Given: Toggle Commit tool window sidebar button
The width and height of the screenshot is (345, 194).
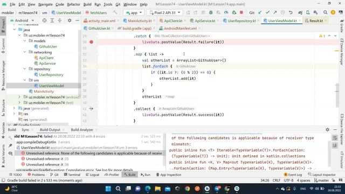Looking at the screenshot, I should pyautogui.click(x=3, y=46).
